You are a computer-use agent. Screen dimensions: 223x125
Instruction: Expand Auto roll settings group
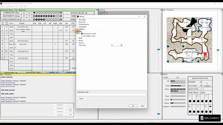pos(77,22)
